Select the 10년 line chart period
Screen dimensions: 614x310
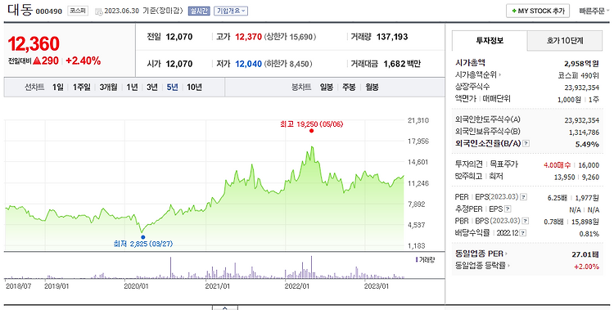point(194,88)
